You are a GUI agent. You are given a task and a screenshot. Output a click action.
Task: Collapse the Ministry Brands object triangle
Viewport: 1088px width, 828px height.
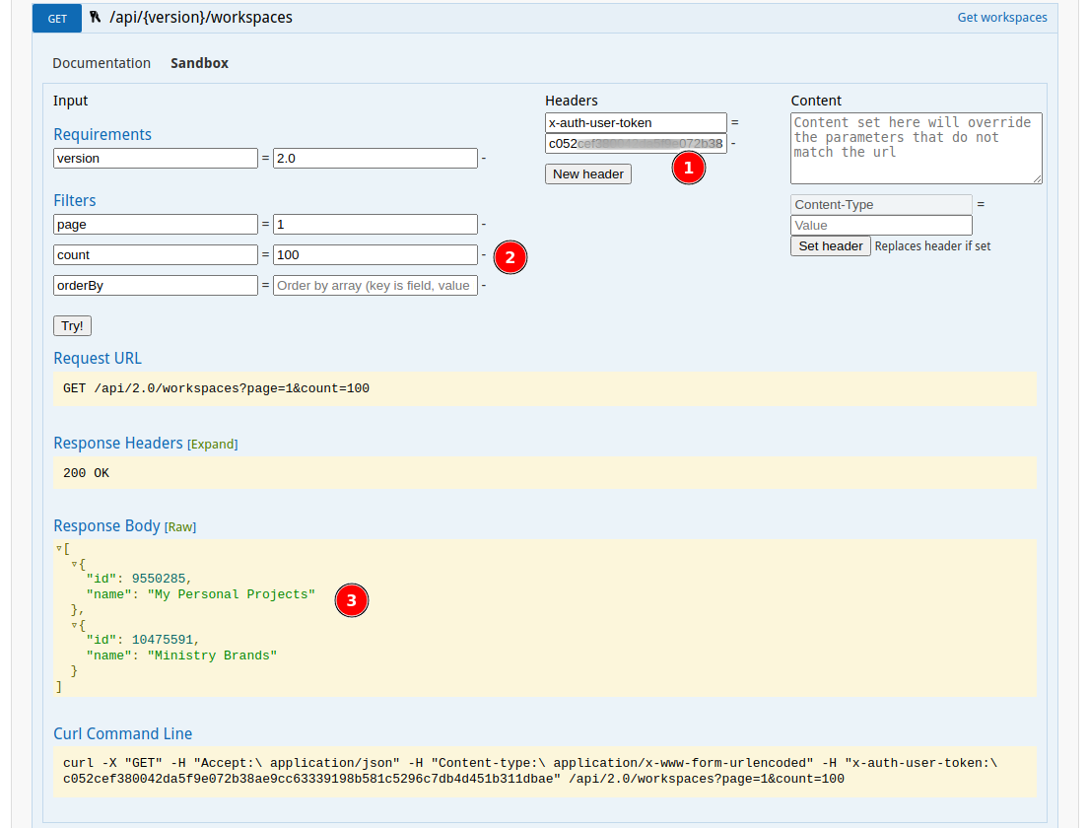pos(74,625)
